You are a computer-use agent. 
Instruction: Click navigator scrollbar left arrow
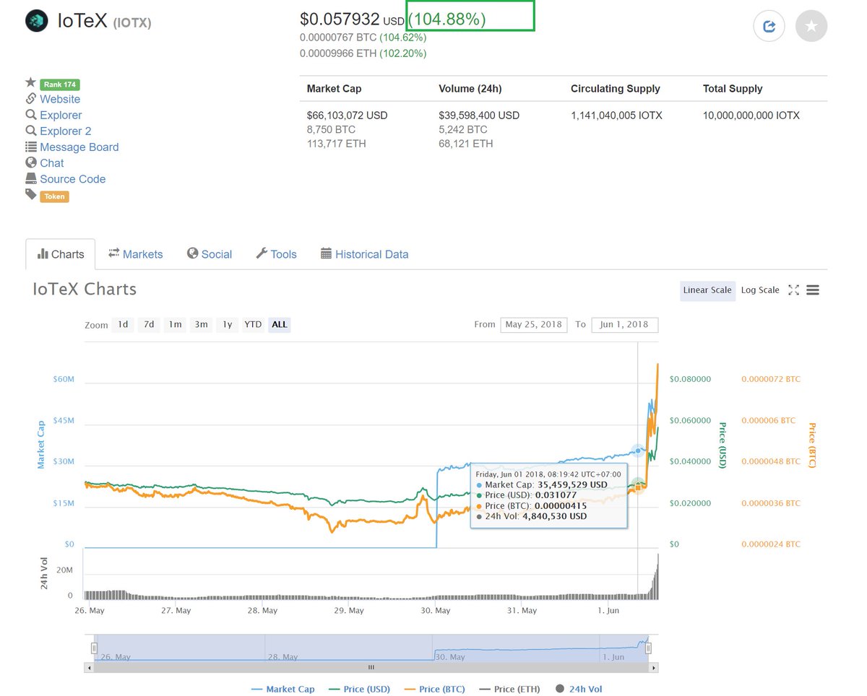point(89,668)
